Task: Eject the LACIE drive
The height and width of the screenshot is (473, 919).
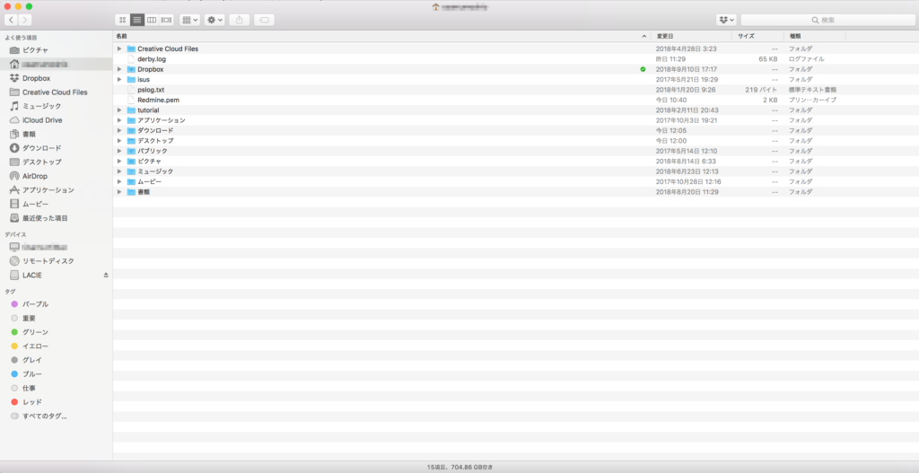Action: pos(106,275)
